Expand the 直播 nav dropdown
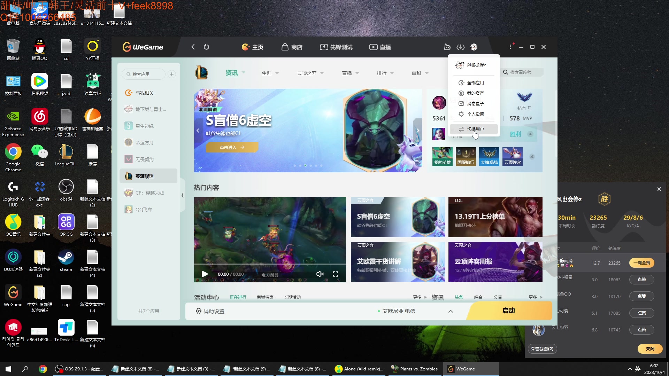Screen dimensions: 669x376 click(x=357, y=73)
